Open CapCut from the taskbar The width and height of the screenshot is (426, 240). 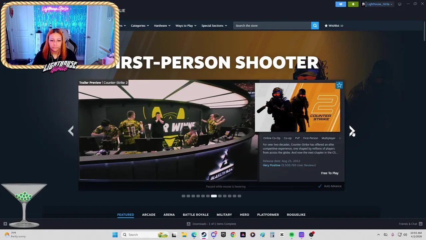tap(282, 235)
